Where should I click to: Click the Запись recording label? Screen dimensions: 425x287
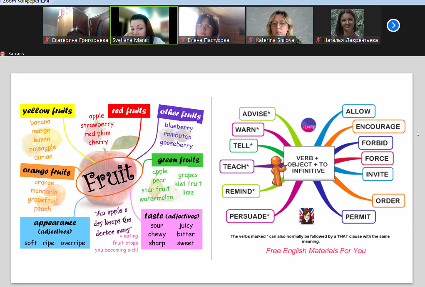[x=16, y=54]
